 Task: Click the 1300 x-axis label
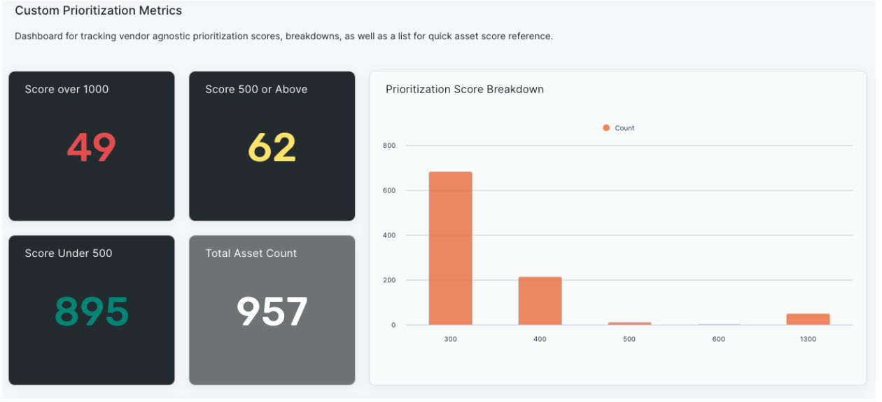point(808,339)
